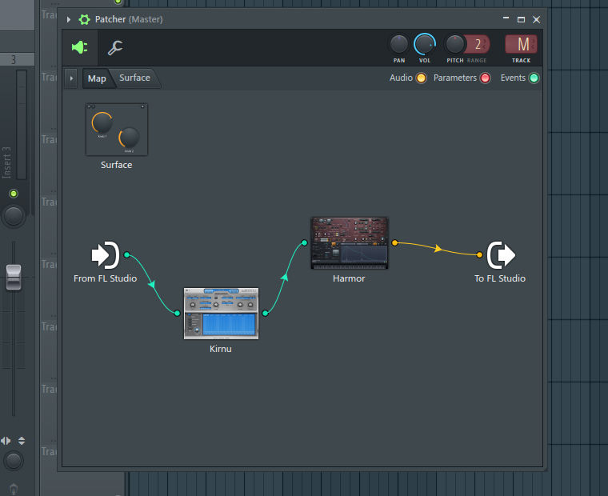Select the From FL Studio input node

(x=105, y=255)
